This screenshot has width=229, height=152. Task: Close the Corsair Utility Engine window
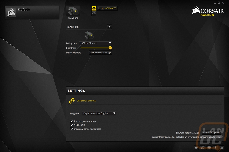223,3
